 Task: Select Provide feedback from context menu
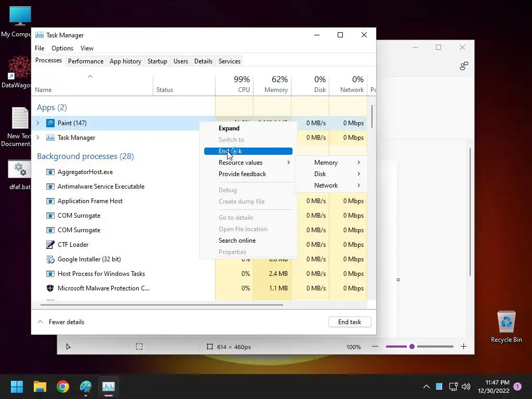248,174
